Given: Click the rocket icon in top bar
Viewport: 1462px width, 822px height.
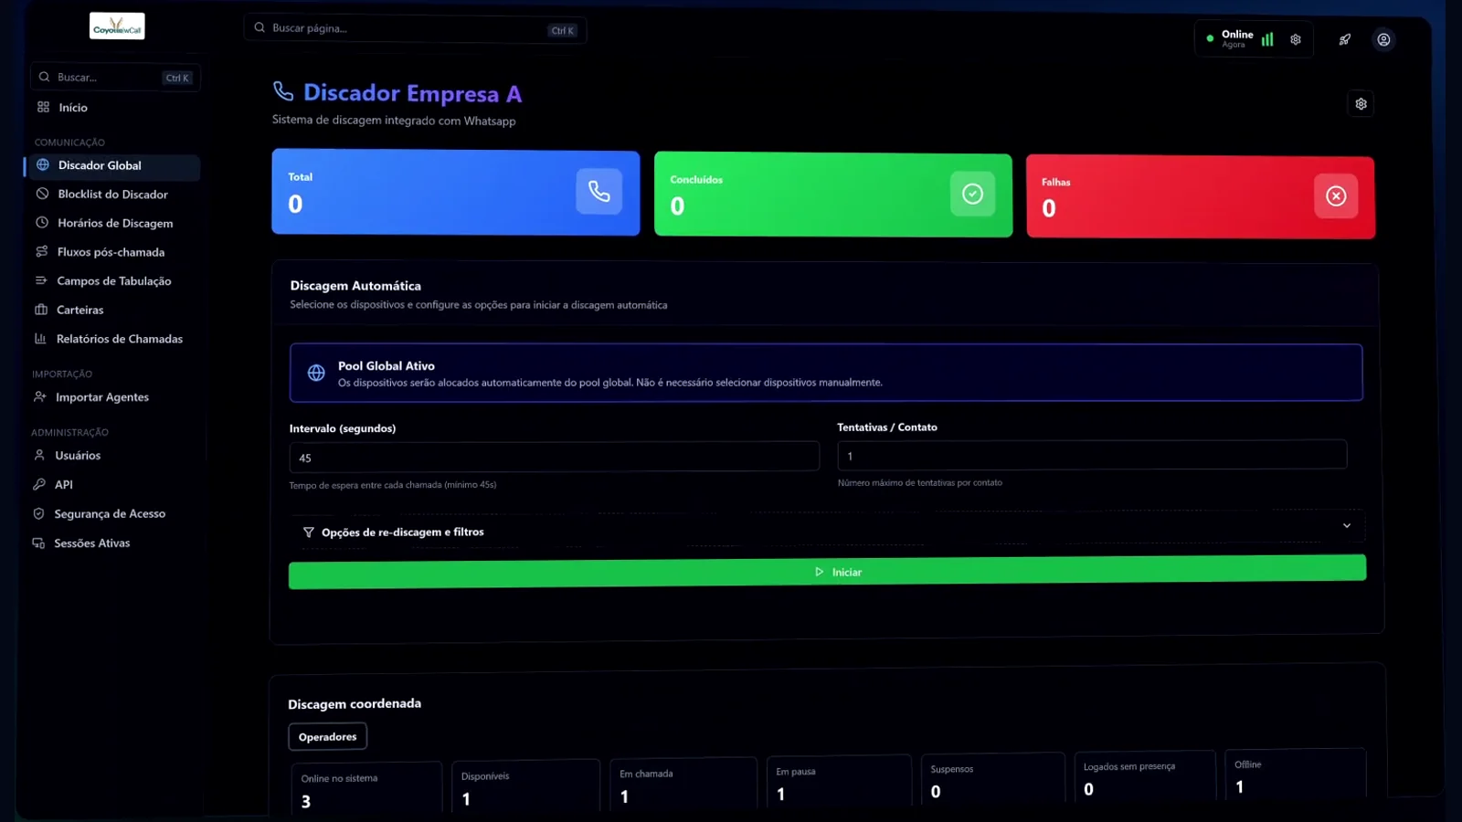Looking at the screenshot, I should pos(1345,39).
